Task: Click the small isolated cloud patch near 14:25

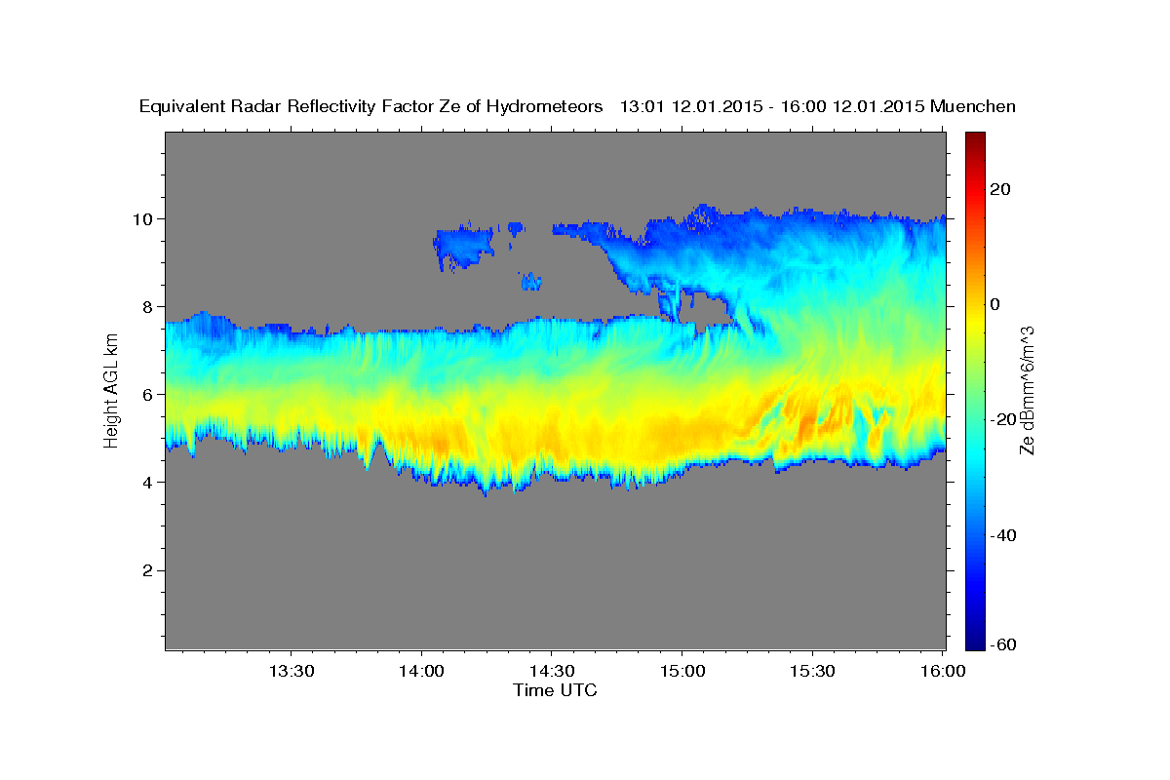Action: (531, 282)
